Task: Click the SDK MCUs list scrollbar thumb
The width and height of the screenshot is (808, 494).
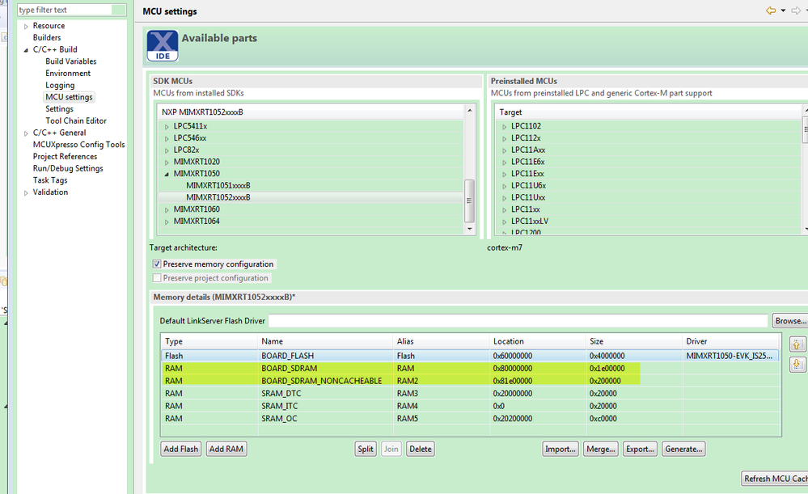Action: [x=469, y=201]
